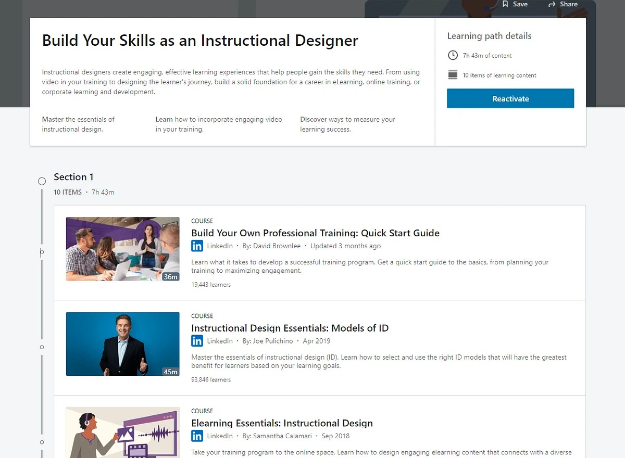Viewport: 625px width, 458px height.
Task: Click author text By: Samantha Calamari
Action: 277,436
